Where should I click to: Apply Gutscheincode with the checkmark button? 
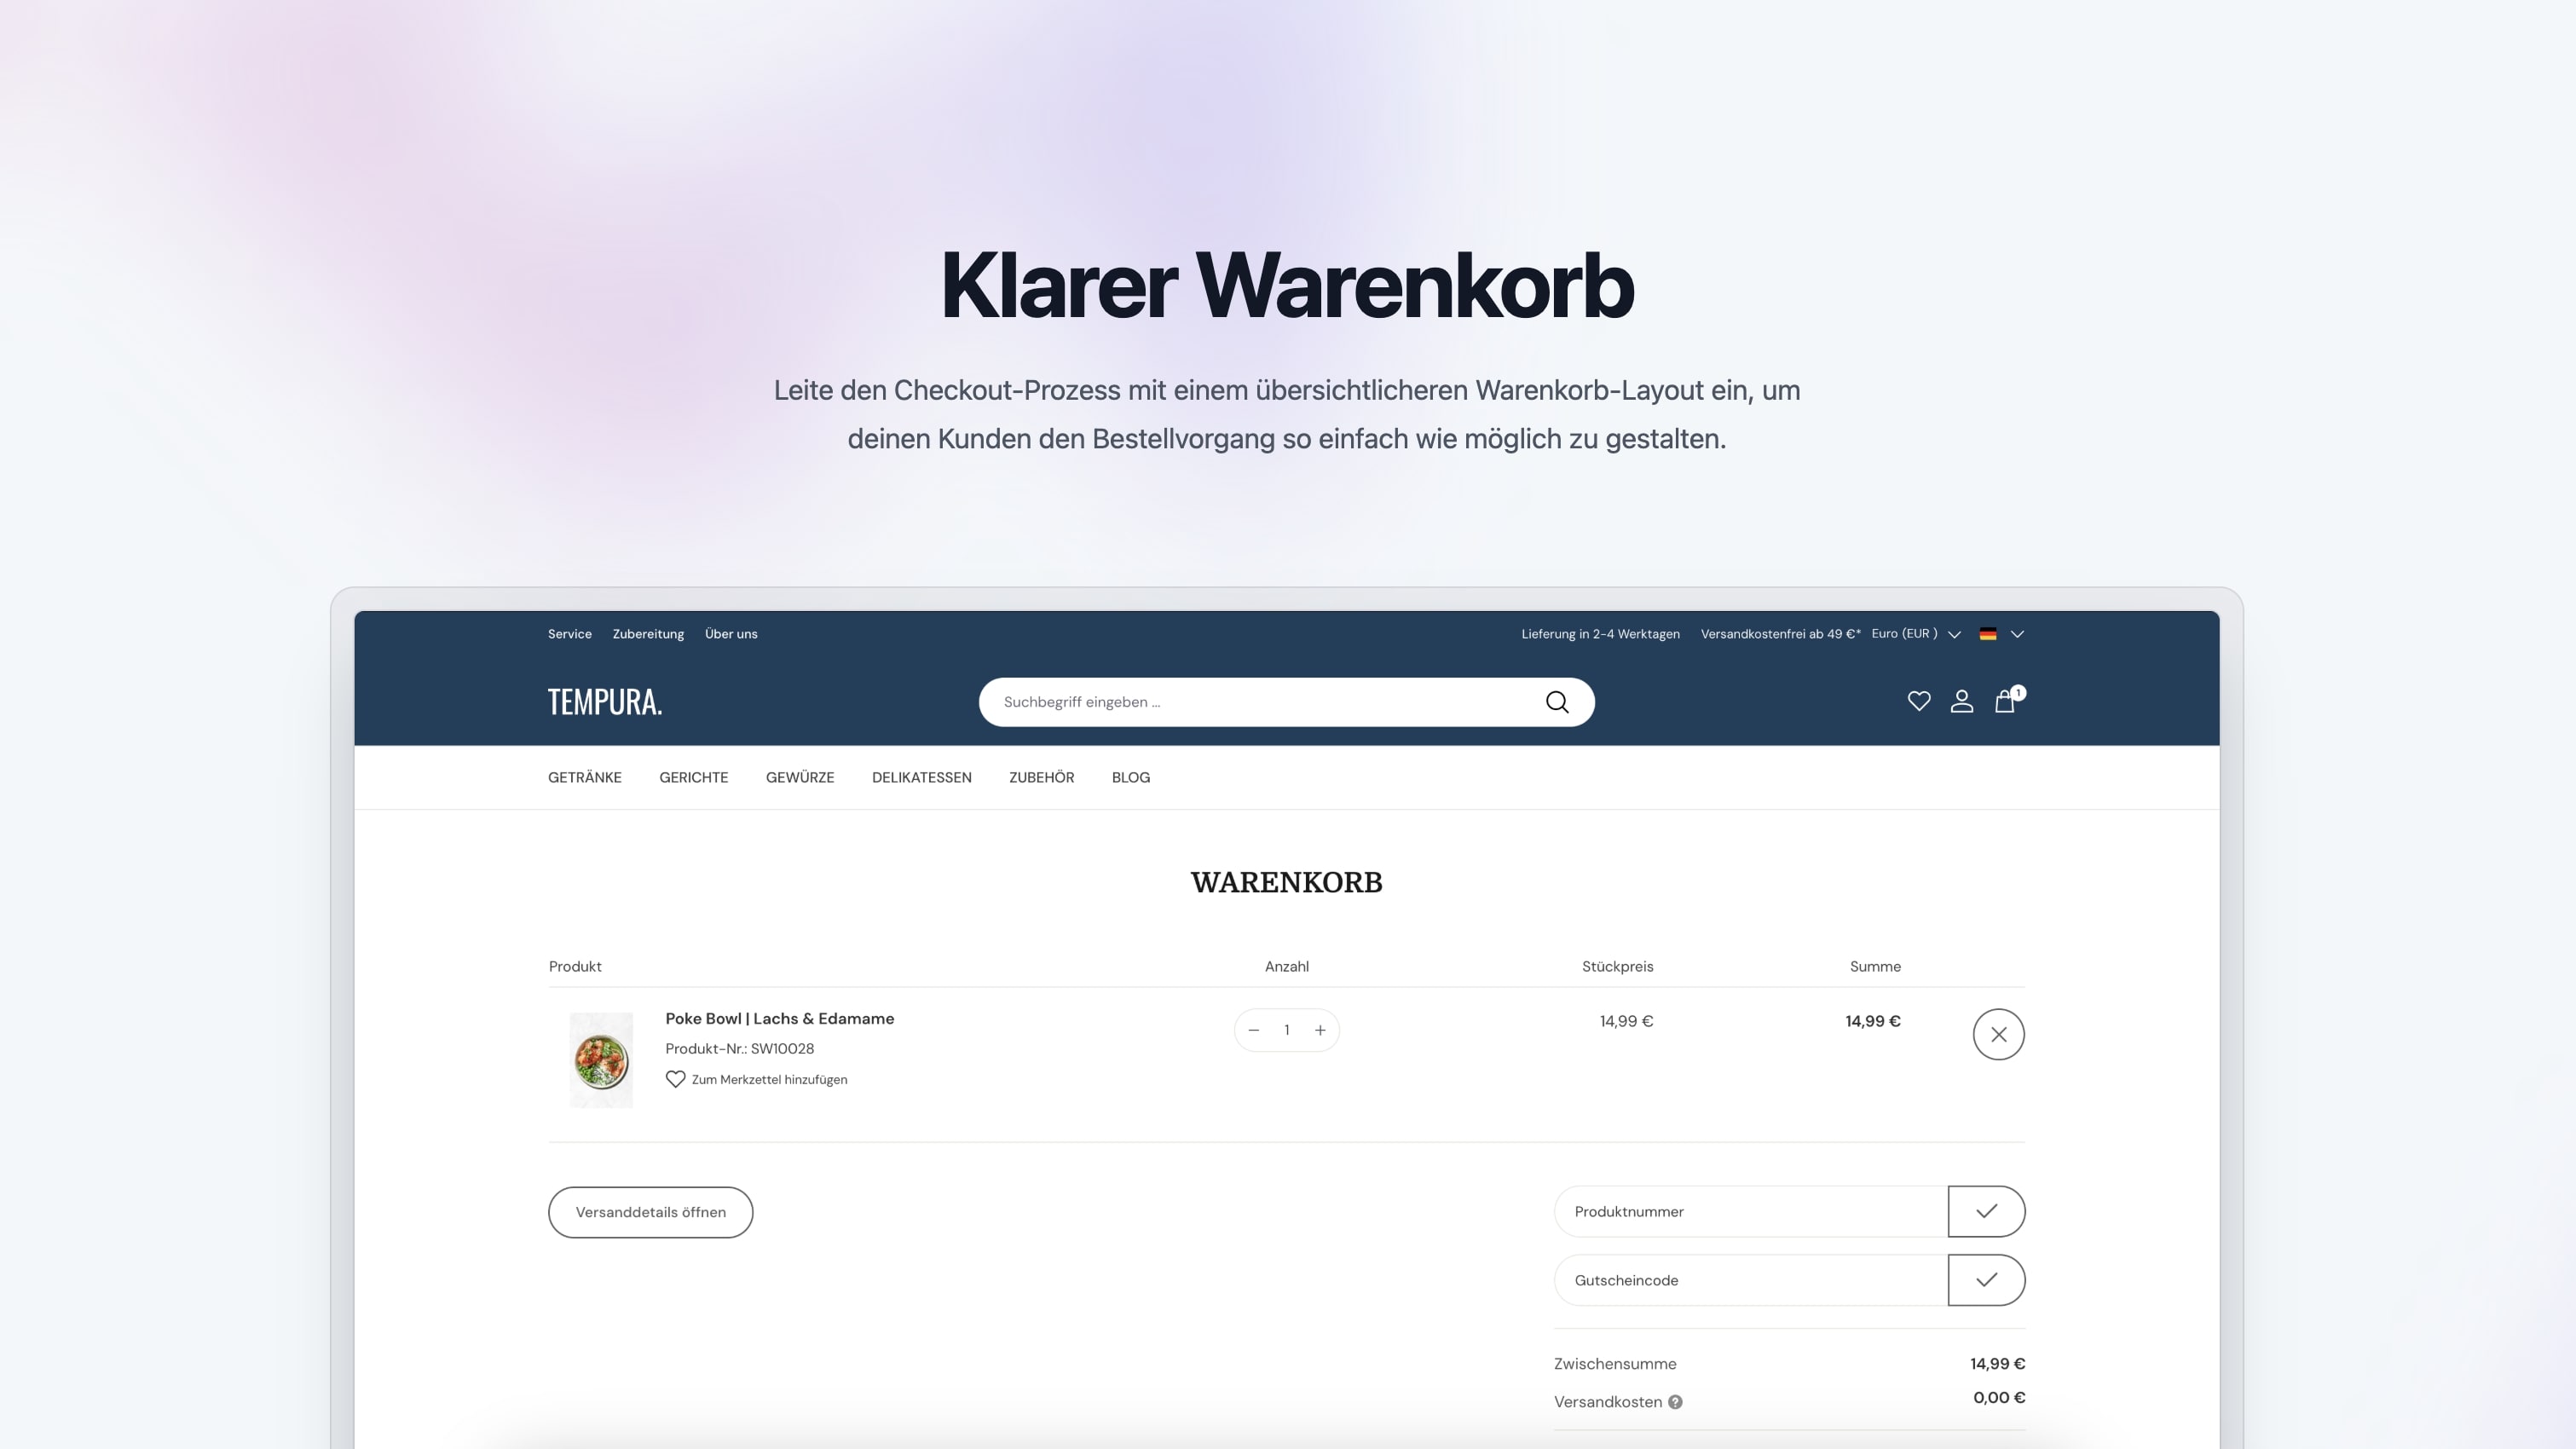tap(1986, 1280)
